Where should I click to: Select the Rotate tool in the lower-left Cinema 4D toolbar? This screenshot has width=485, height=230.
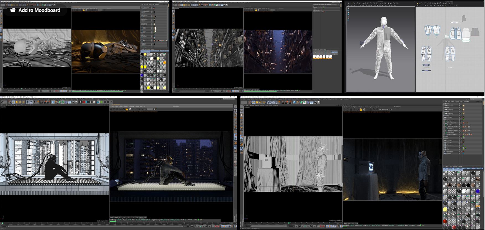20,102
